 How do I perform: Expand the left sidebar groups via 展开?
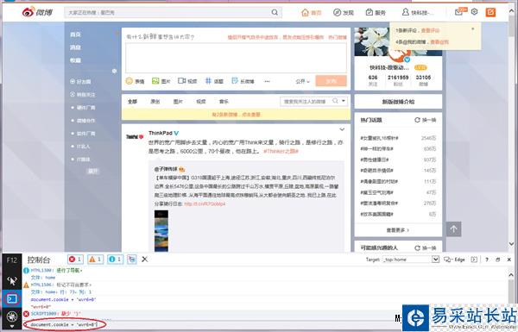click(x=92, y=172)
